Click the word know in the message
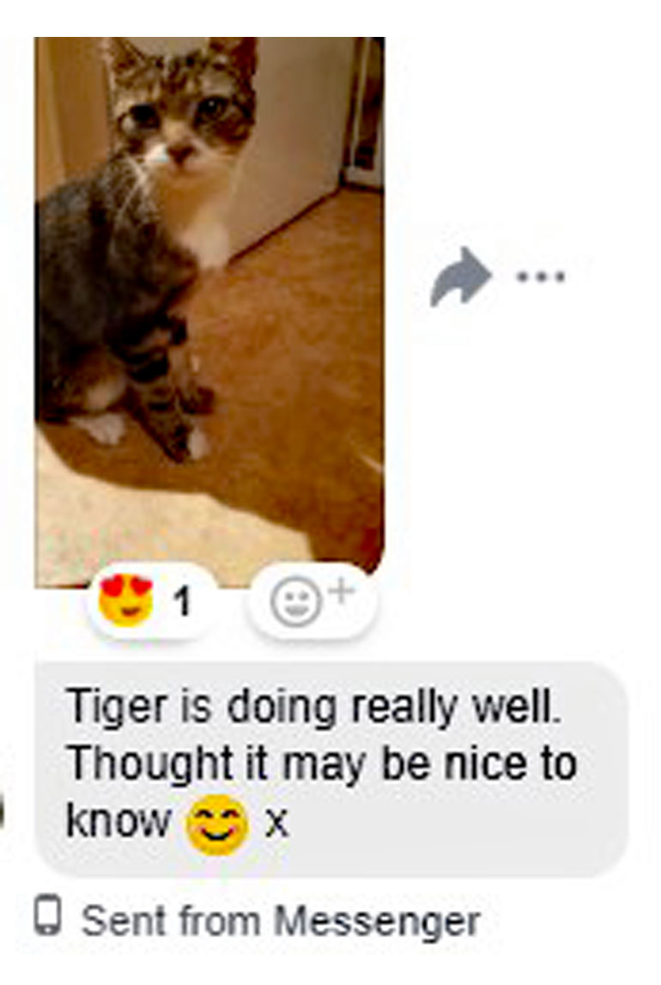661x985 pixels. [118, 820]
